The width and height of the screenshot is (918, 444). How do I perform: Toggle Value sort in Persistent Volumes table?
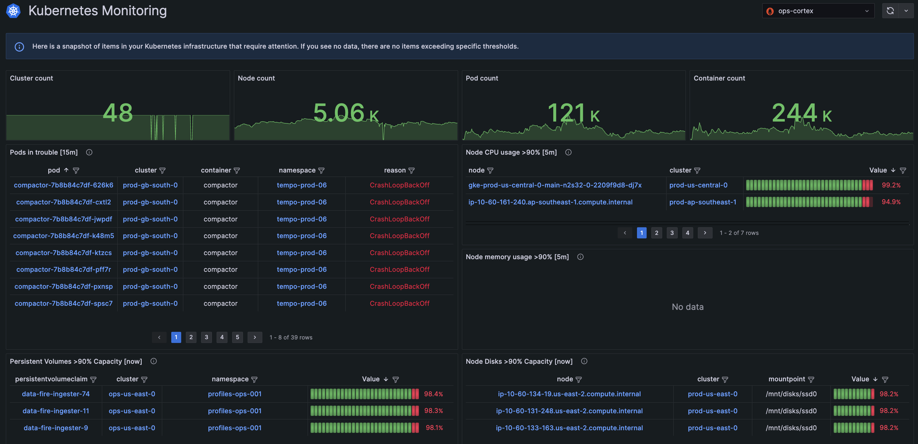pyautogui.click(x=386, y=379)
